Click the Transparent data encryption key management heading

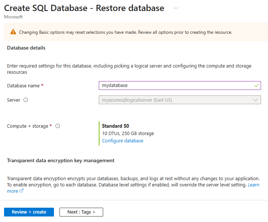pyautogui.click(x=61, y=160)
